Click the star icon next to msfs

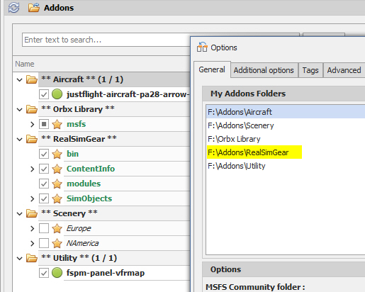click(57, 124)
